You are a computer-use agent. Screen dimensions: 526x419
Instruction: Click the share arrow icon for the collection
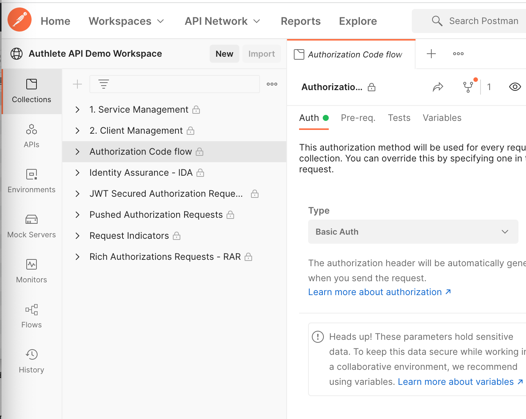point(438,87)
